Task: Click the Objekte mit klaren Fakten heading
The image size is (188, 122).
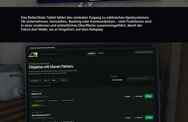Action: point(51,67)
